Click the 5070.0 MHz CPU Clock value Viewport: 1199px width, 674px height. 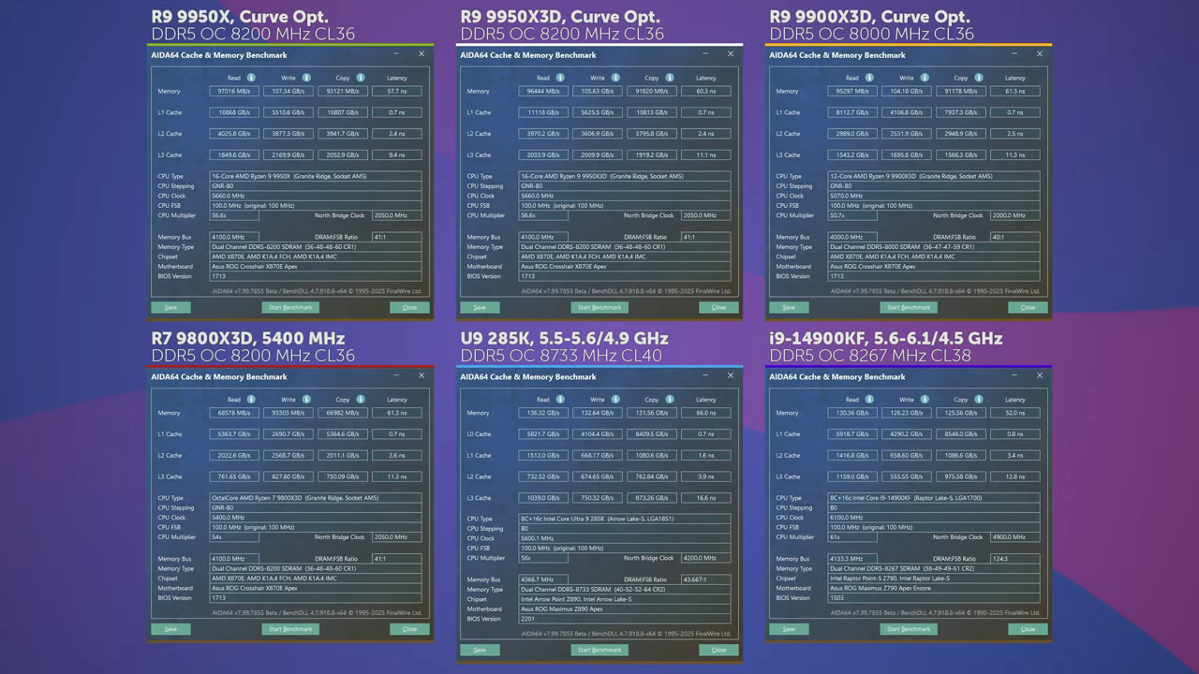click(934, 196)
